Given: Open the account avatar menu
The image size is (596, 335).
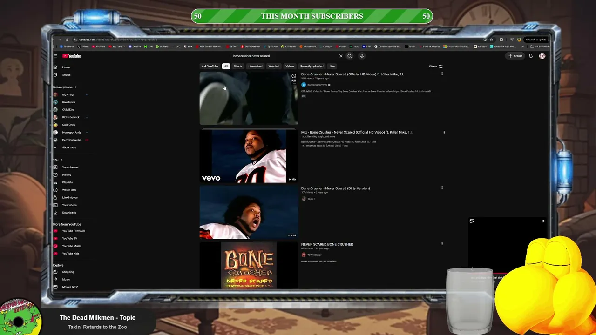Looking at the screenshot, I should coord(542,56).
